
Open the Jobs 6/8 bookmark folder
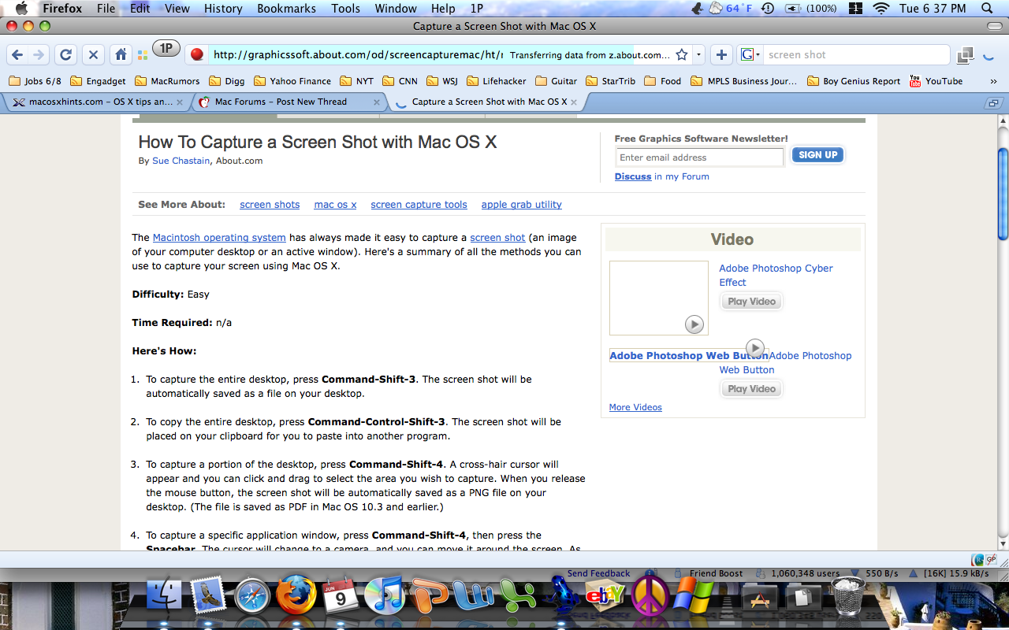35,81
